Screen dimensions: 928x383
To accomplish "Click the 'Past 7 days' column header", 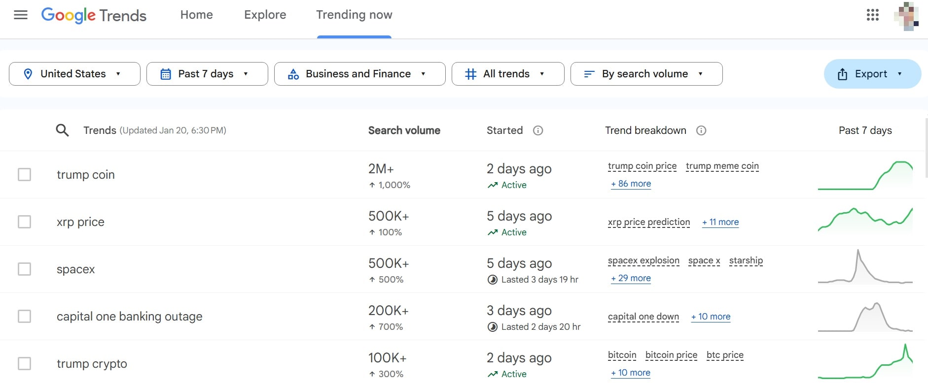I will point(865,130).
